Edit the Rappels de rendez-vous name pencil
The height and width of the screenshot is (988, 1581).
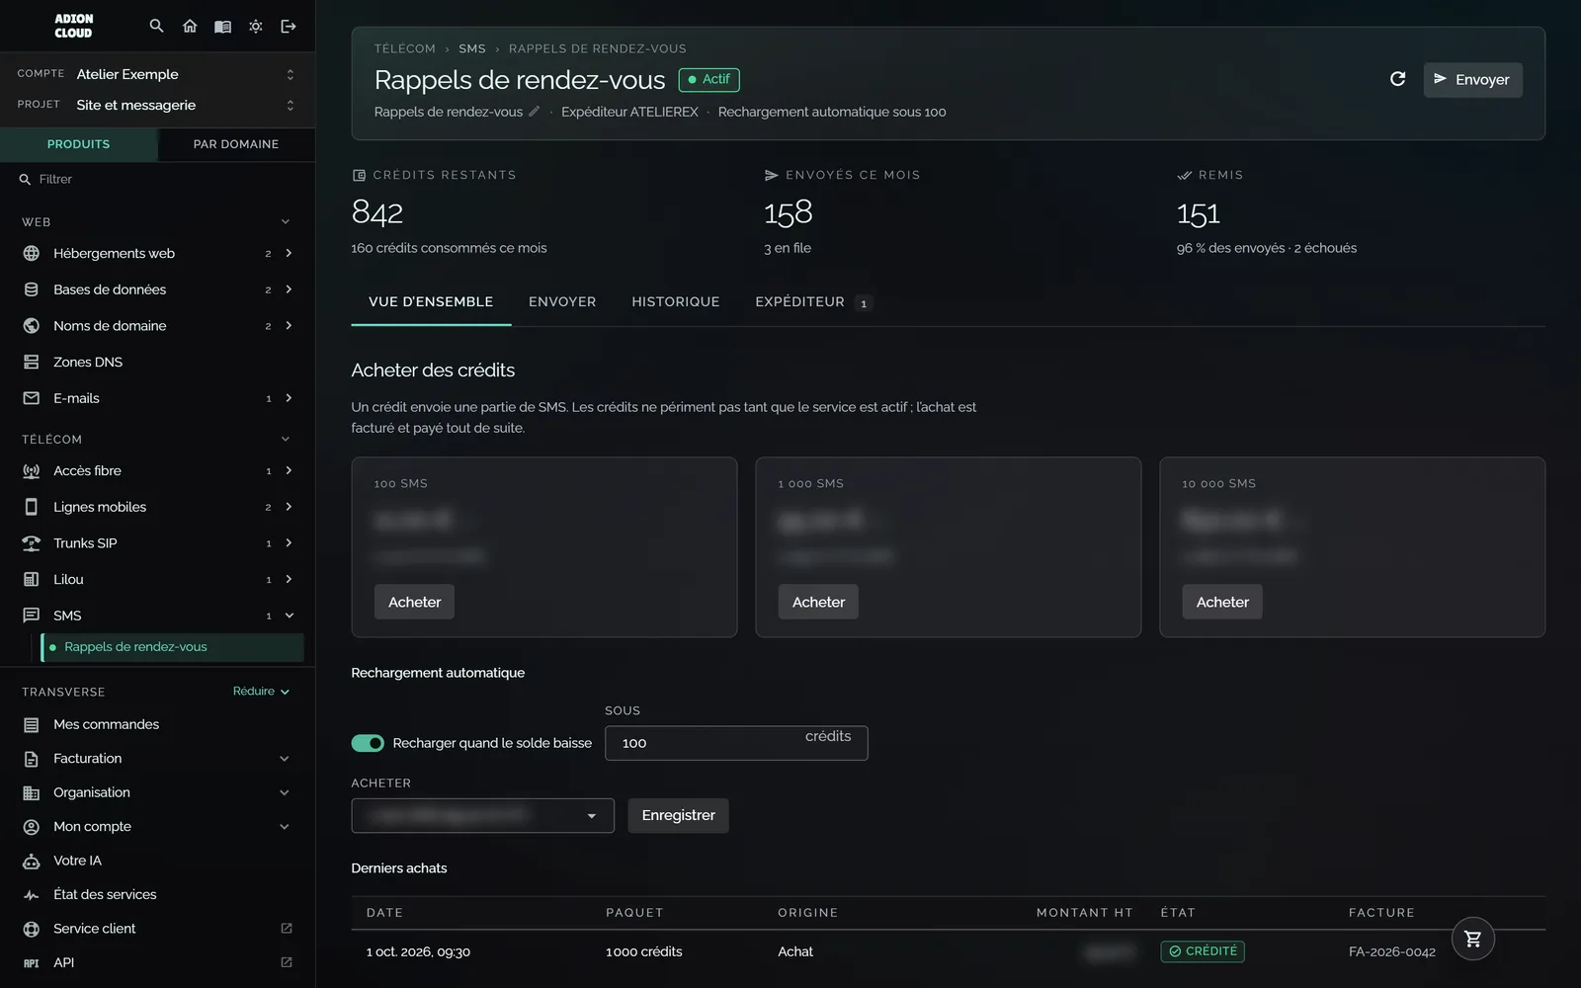pyautogui.click(x=535, y=112)
